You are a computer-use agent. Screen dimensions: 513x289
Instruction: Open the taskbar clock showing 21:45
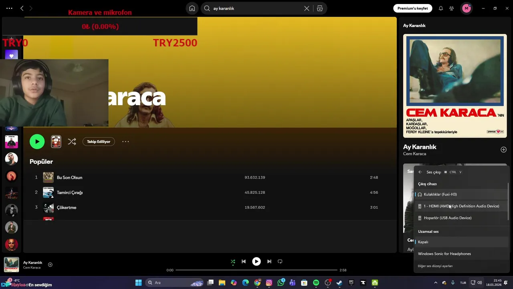pos(494,283)
